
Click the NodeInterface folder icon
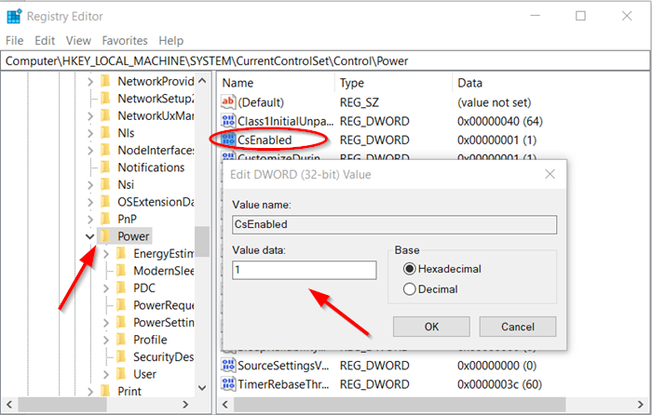click(106, 150)
